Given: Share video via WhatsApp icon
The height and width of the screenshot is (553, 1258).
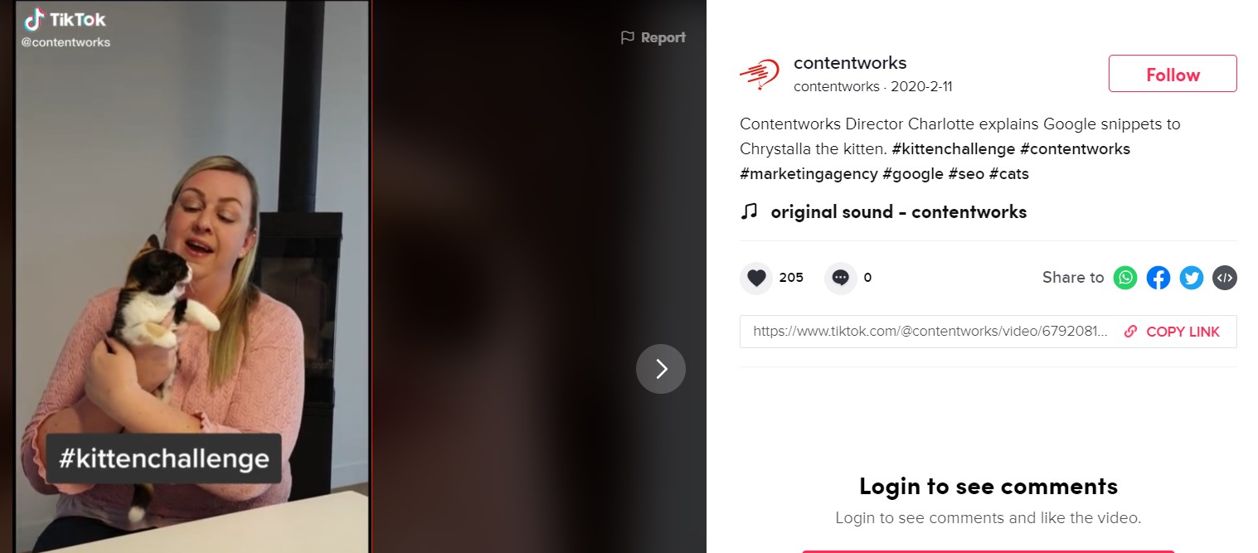Looking at the screenshot, I should pyautogui.click(x=1125, y=278).
